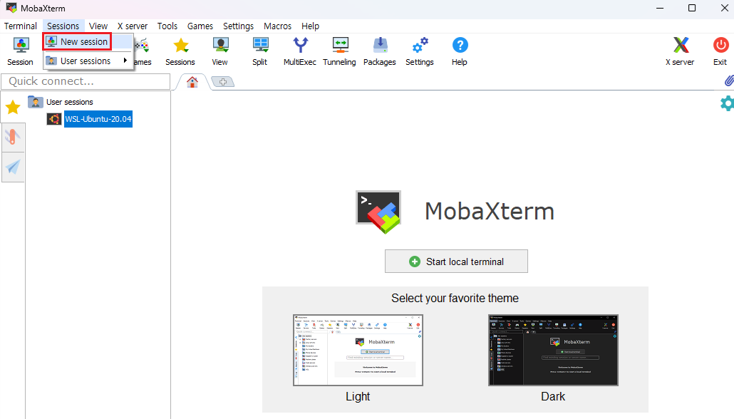Select the Home tab with house icon
This screenshot has width=734, height=419.
click(192, 82)
